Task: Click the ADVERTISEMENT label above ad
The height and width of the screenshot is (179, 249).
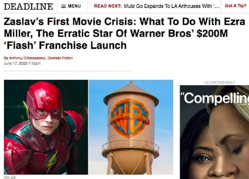Action: (x=219, y=82)
